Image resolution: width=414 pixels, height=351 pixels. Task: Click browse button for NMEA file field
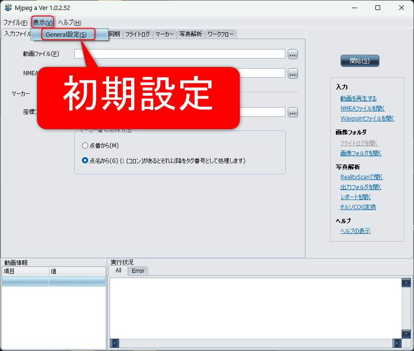293,73
